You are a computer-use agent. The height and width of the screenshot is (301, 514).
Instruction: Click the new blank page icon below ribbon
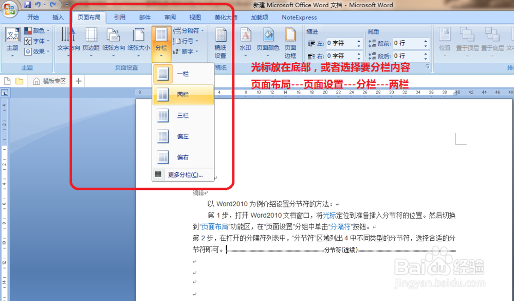(7, 81)
